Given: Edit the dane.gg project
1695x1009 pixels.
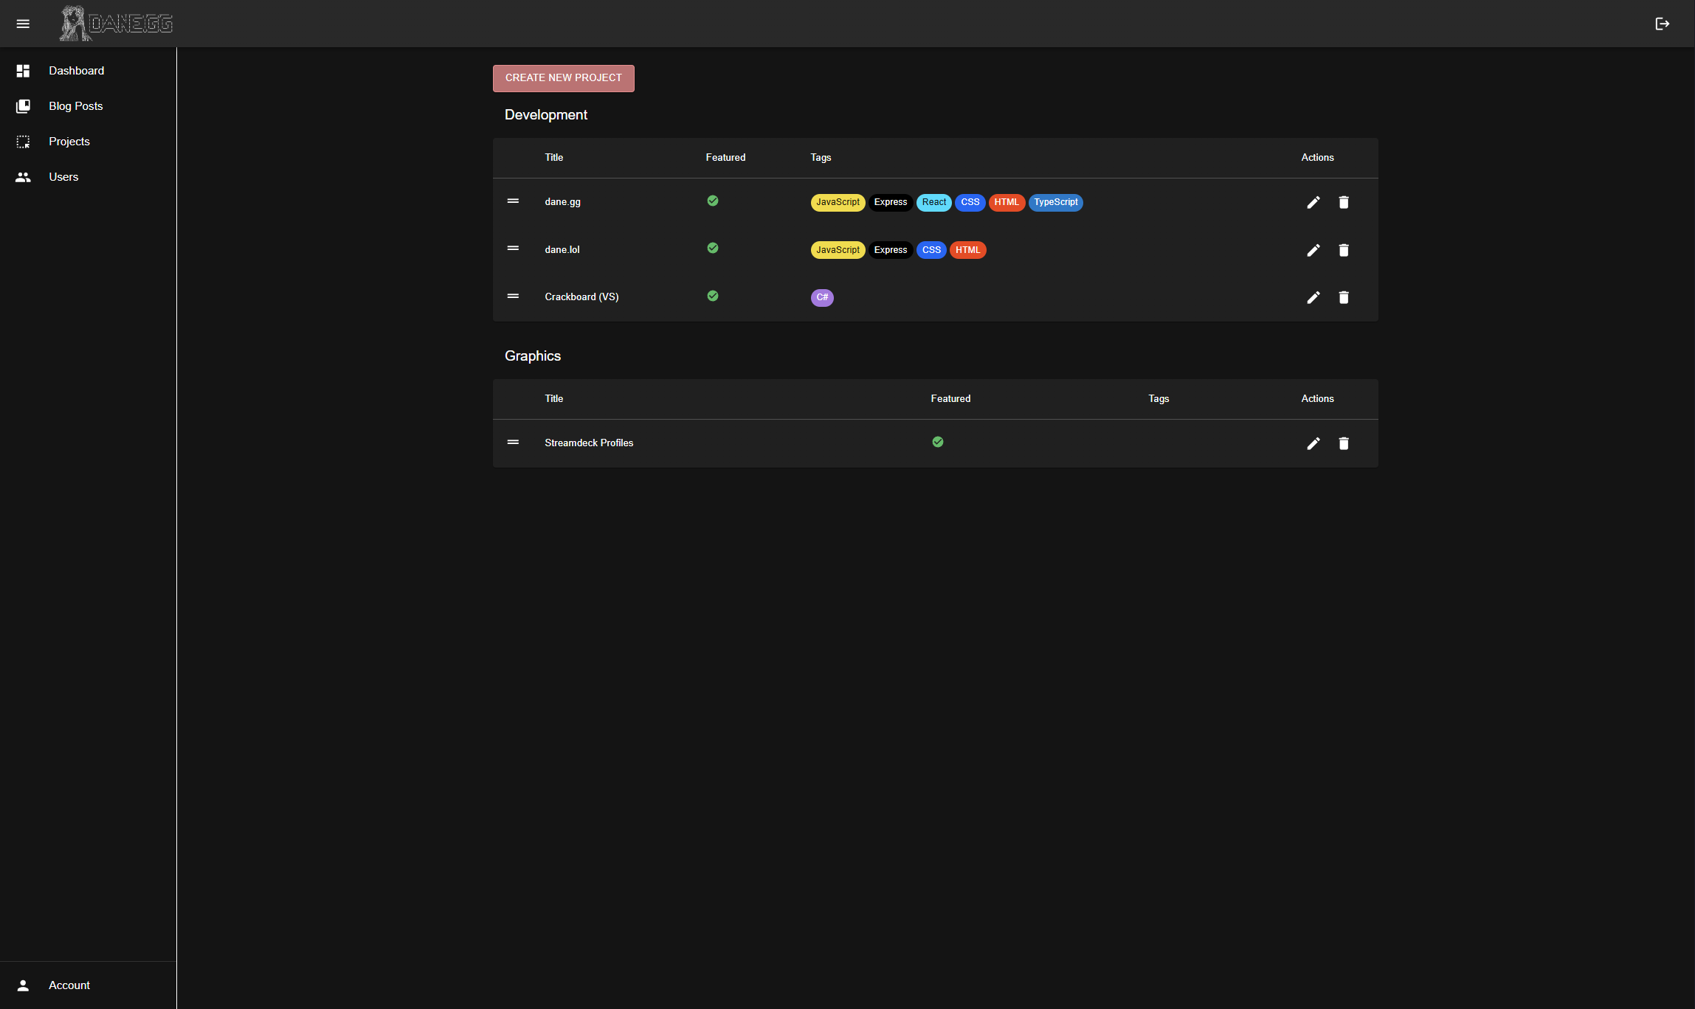Looking at the screenshot, I should coord(1313,202).
